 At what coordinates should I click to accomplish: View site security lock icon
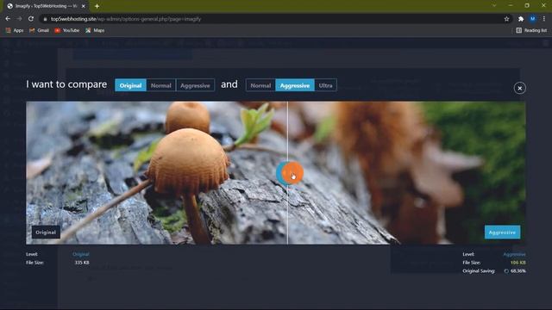click(x=45, y=19)
